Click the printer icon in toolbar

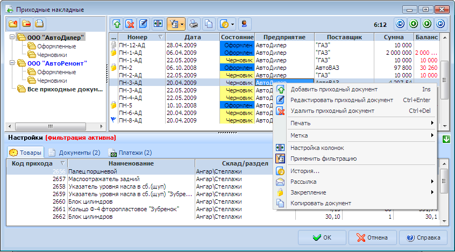(x=194, y=24)
